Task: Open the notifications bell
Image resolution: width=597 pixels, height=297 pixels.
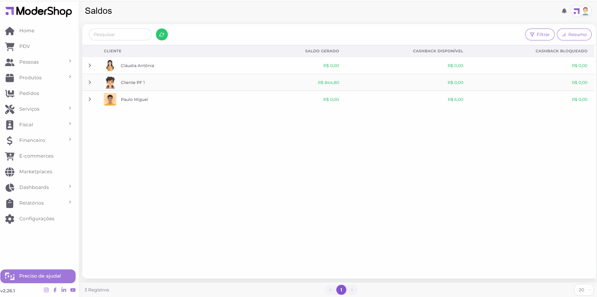Action: 564,11
